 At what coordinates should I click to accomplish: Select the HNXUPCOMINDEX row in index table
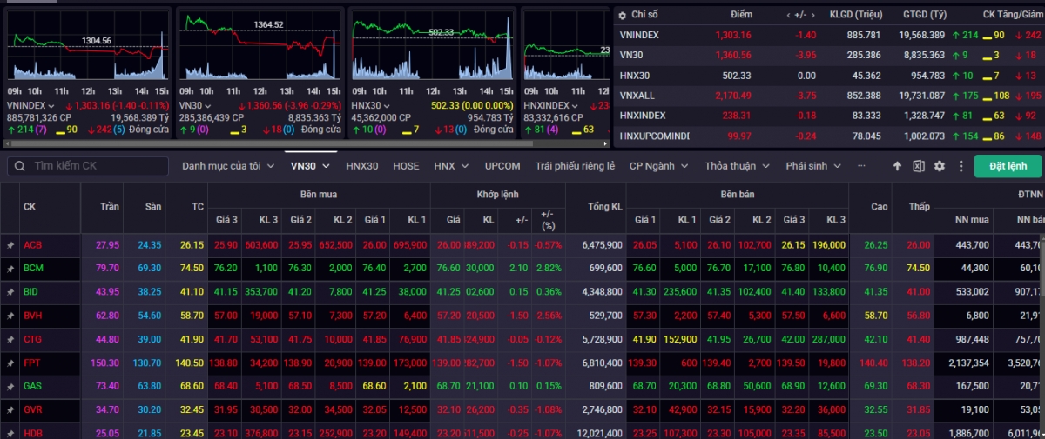click(829, 136)
